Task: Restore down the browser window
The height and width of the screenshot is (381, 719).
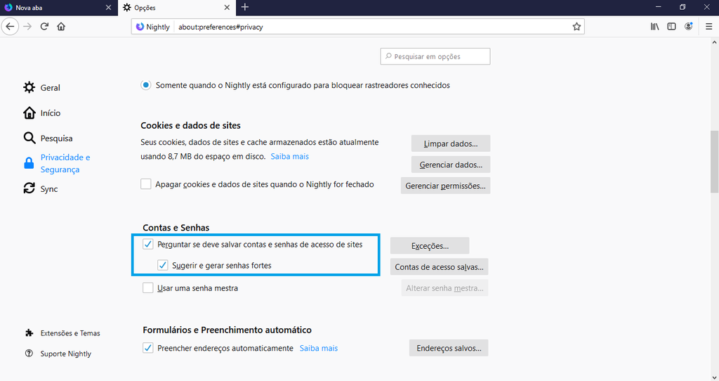Action: coord(682,7)
